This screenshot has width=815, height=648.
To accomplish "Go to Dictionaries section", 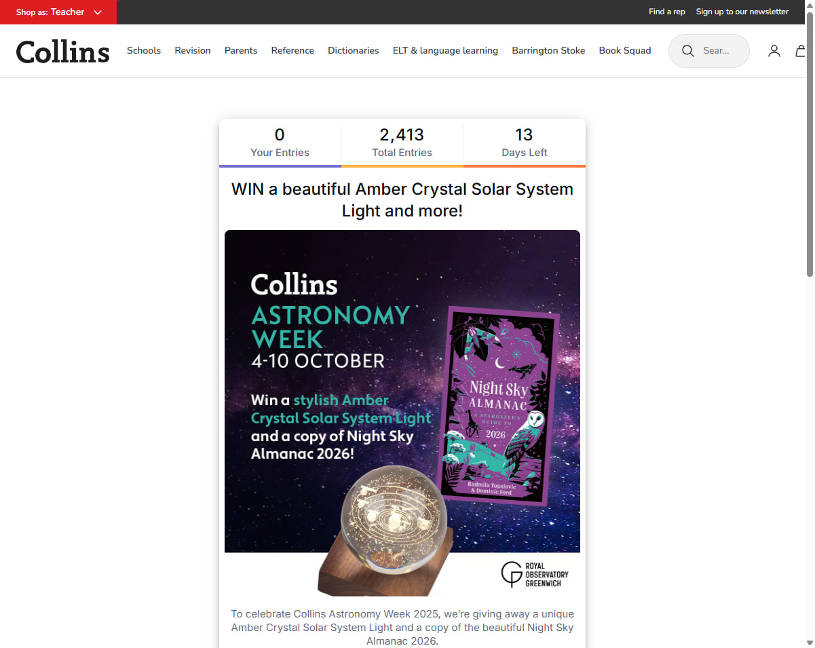I will pos(354,51).
